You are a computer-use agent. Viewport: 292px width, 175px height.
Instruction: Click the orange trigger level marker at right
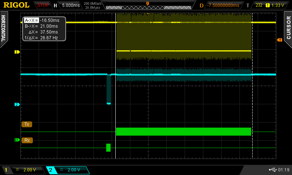point(280,40)
